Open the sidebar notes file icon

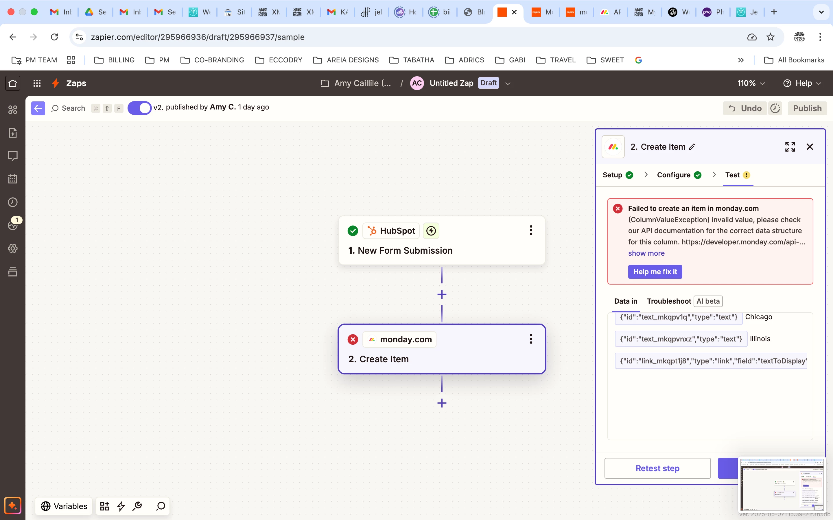pos(13,133)
